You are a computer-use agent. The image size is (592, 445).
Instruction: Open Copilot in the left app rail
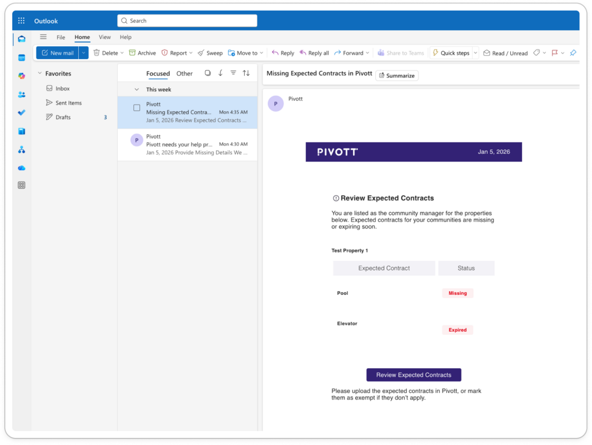click(22, 76)
